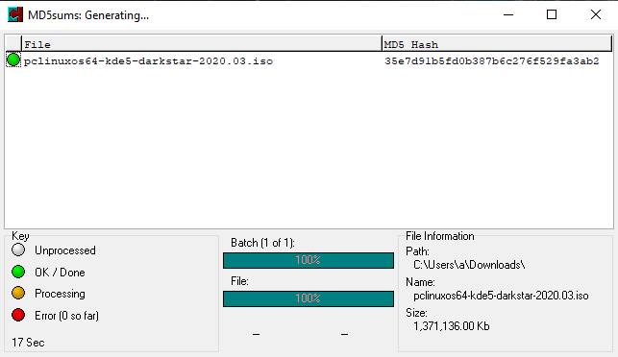Screen dimensions: 618x357
Task: Click the File column header
Action: (202, 44)
